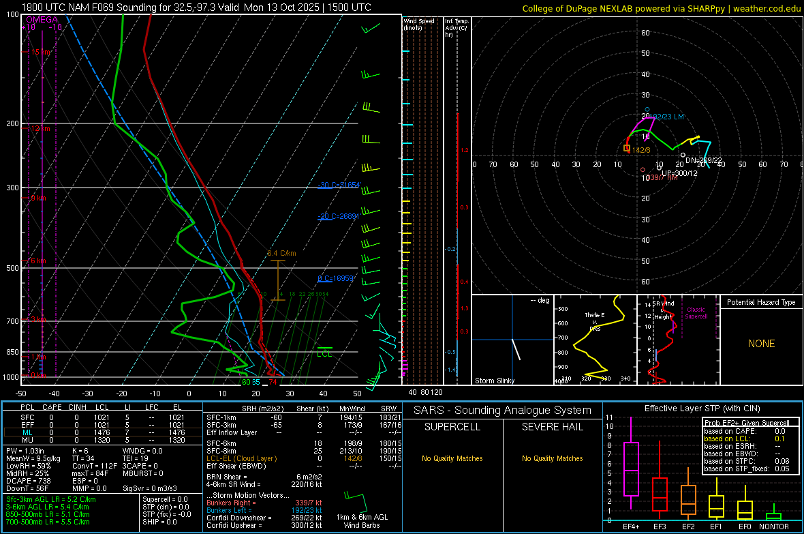
Task: Click the magenta Classic Supercell label
Action: (x=696, y=313)
